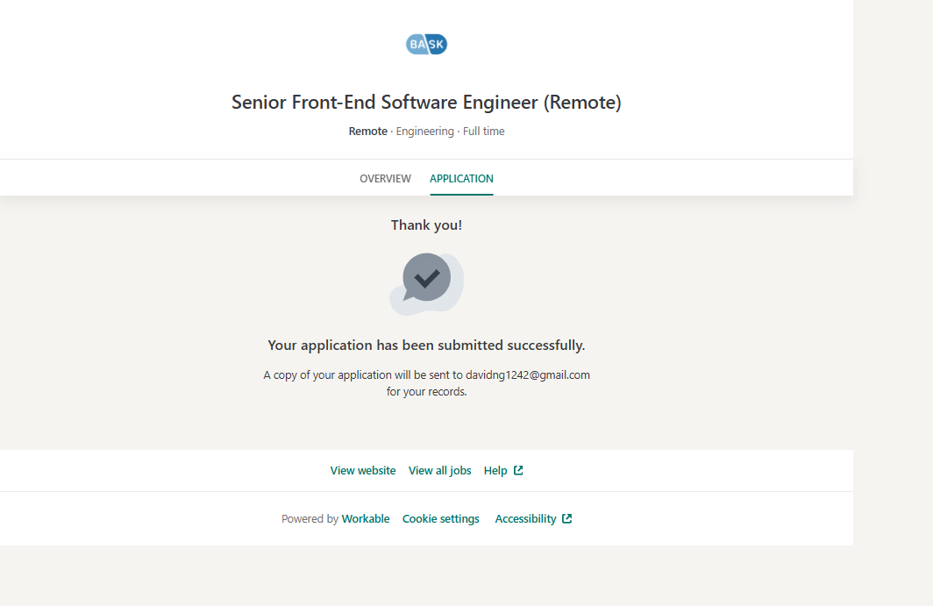The height and width of the screenshot is (606, 933).
Task: Open the View website link
Action: point(363,471)
